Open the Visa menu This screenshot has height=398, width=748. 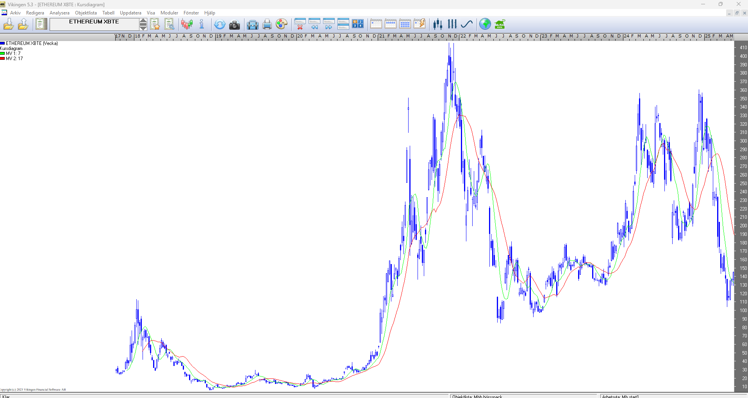[x=151, y=13]
